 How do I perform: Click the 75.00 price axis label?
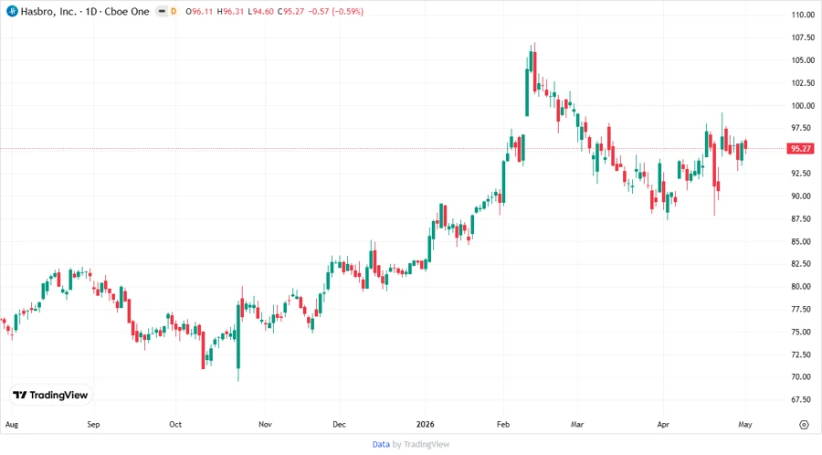803,332
